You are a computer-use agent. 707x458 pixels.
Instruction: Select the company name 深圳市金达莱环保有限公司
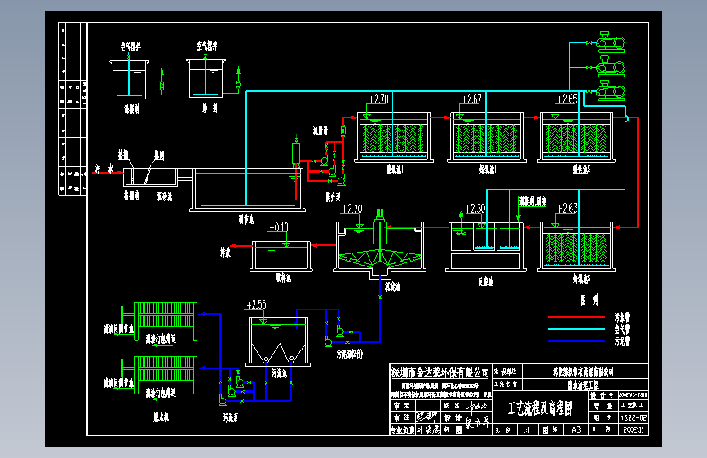point(440,372)
